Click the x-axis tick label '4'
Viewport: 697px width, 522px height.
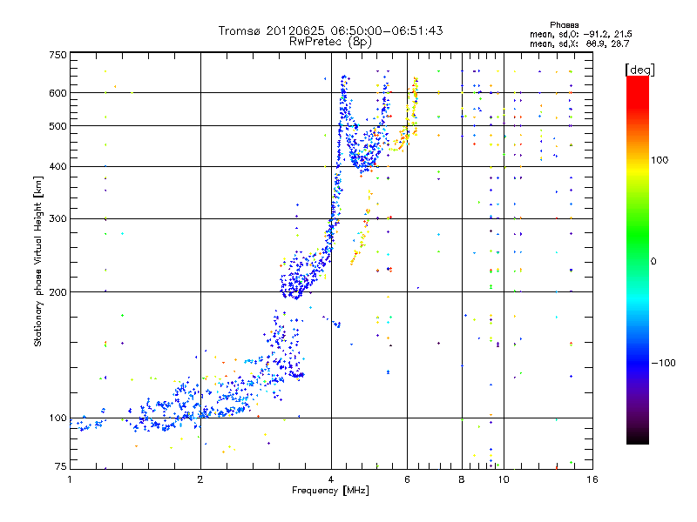(331, 479)
